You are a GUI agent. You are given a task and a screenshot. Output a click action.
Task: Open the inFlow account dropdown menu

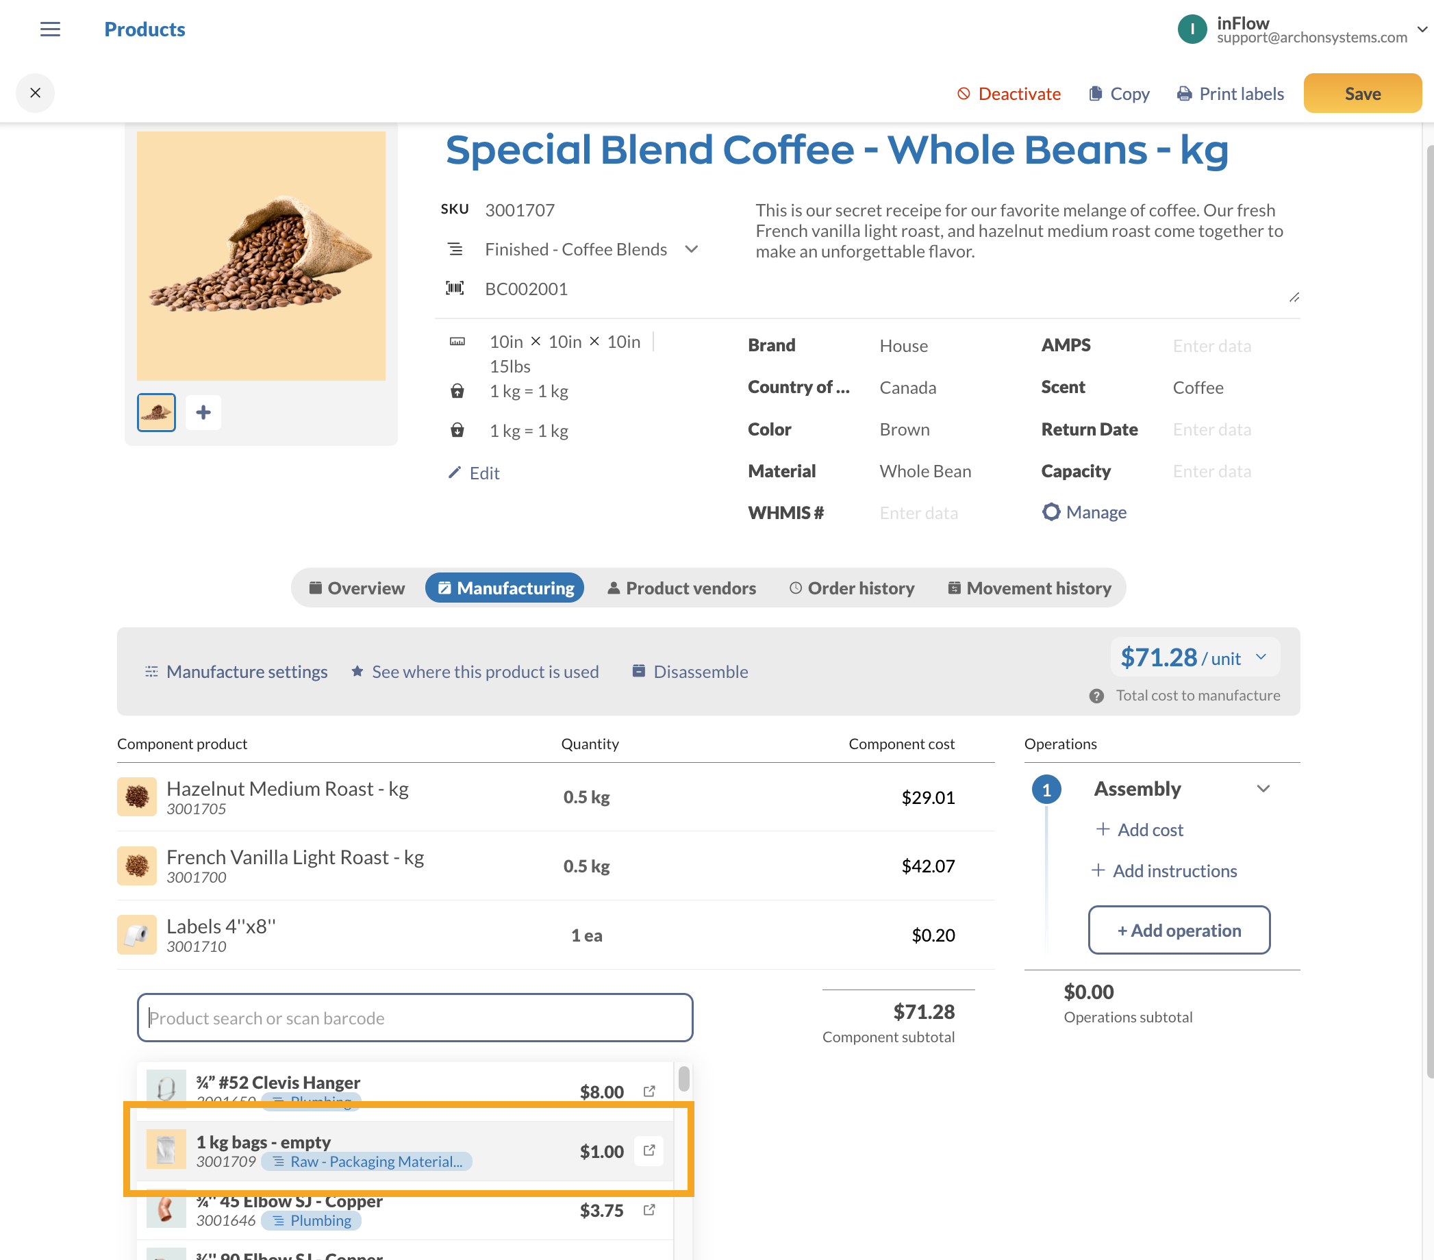tap(1422, 29)
